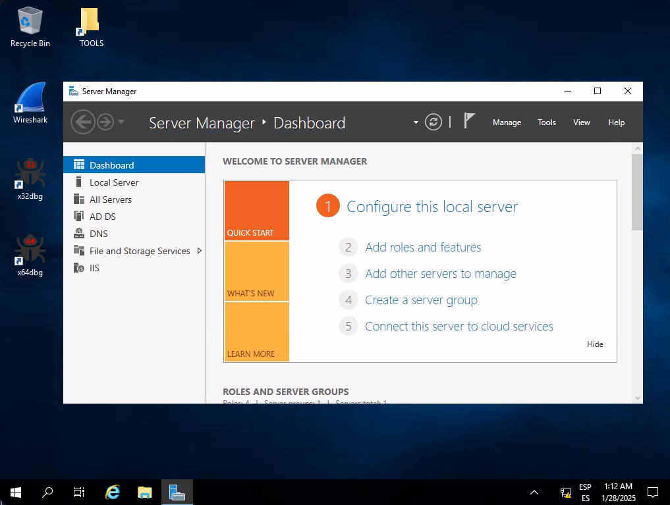Click the QUICK START tile

click(x=257, y=211)
